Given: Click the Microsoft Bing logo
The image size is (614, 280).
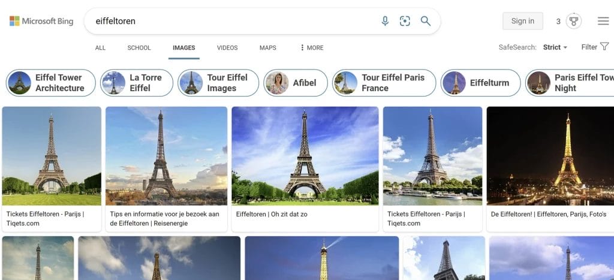Looking at the screenshot, I should click(x=41, y=21).
